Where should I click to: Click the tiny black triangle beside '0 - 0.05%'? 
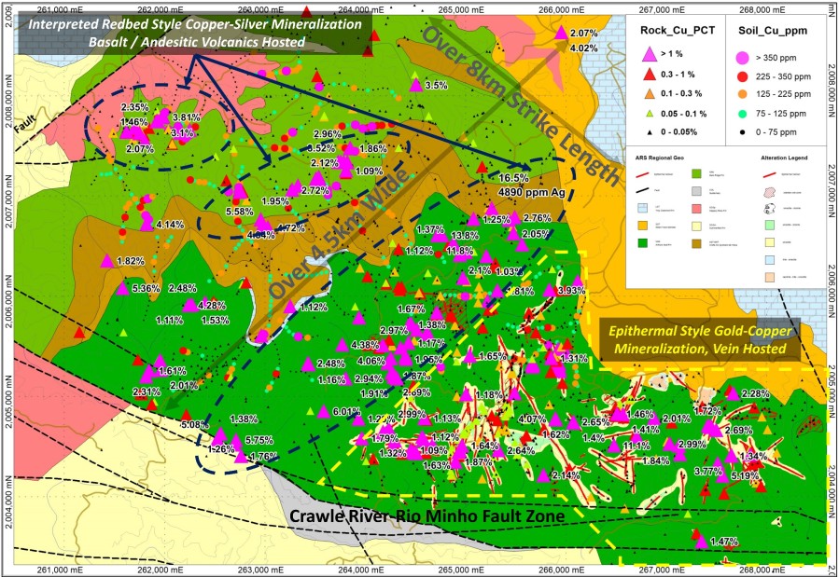[649, 132]
